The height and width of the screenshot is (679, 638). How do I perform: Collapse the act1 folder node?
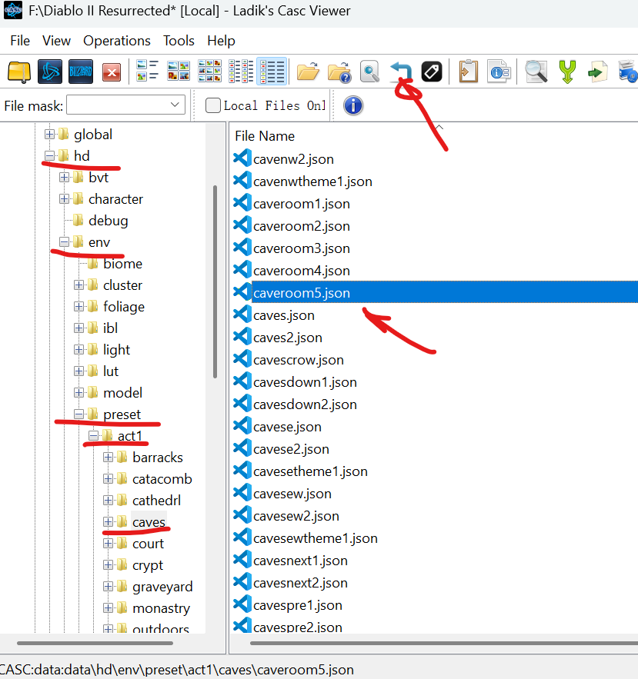(93, 436)
